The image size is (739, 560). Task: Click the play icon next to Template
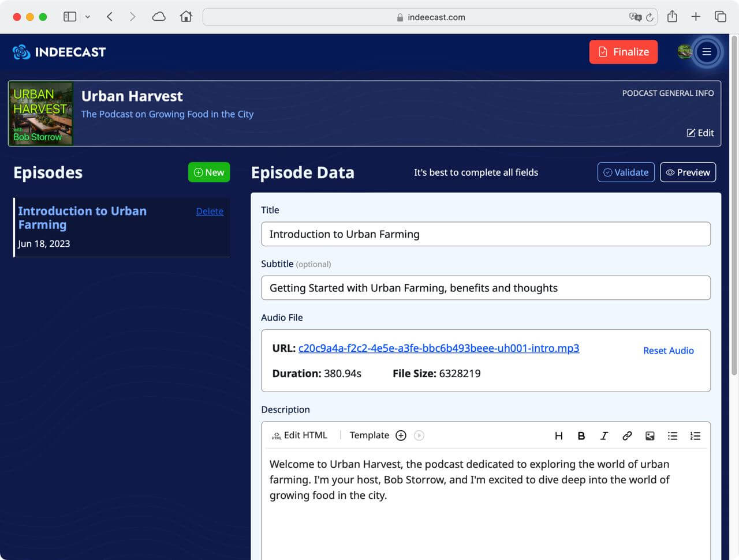point(419,435)
